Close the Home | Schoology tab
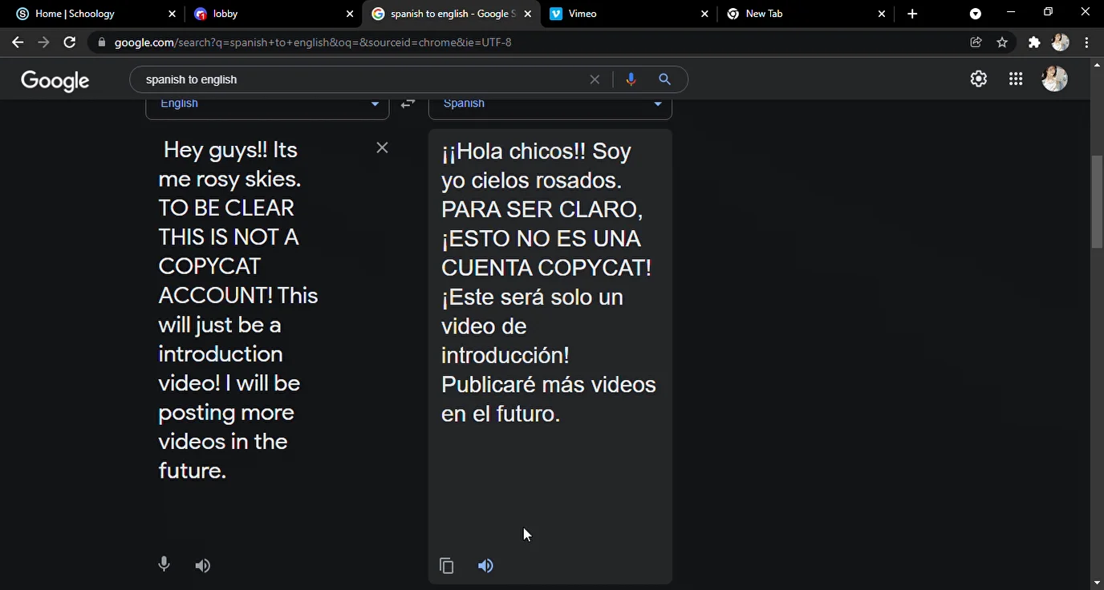Viewport: 1104px width, 590px height. coord(172,14)
